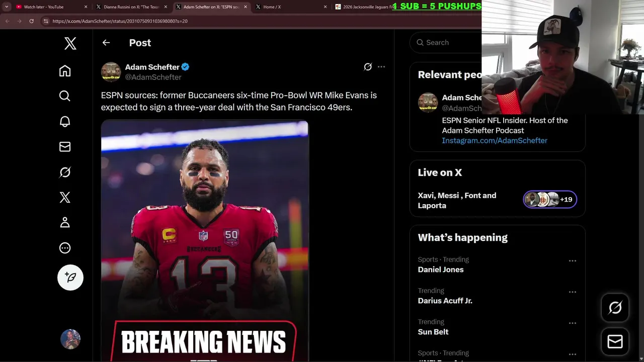This screenshot has height=362, width=644.
Task: Open account avatar at sidebar bottom
Action: (x=70, y=339)
